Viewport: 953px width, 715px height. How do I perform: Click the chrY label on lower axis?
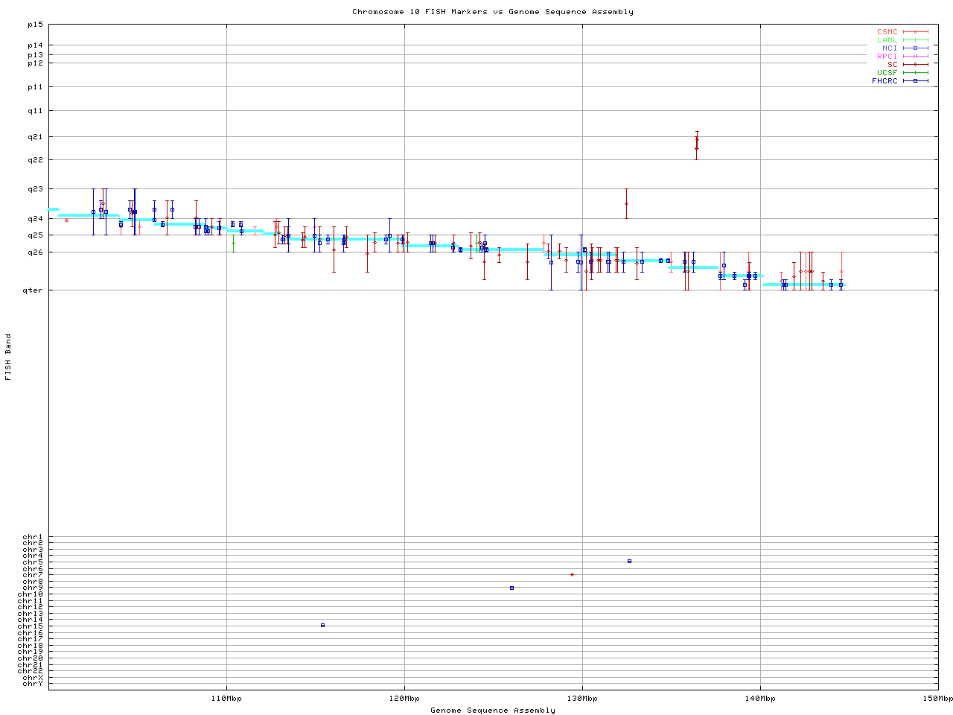tap(33, 683)
